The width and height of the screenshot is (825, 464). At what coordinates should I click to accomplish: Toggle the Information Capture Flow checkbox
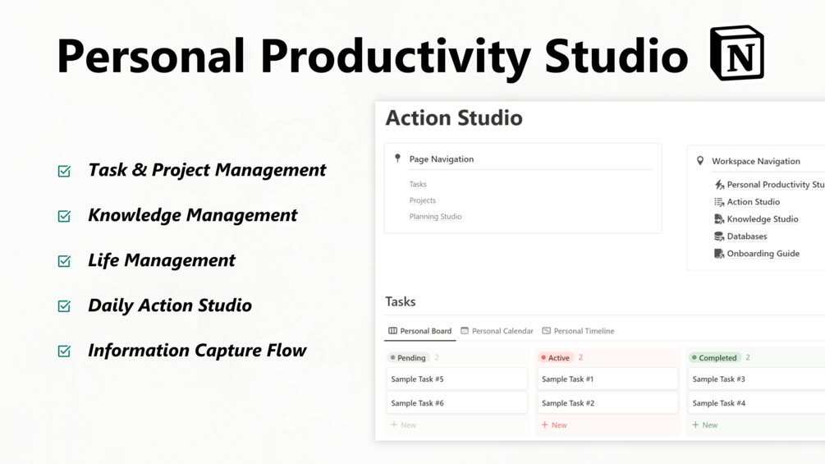pos(64,351)
